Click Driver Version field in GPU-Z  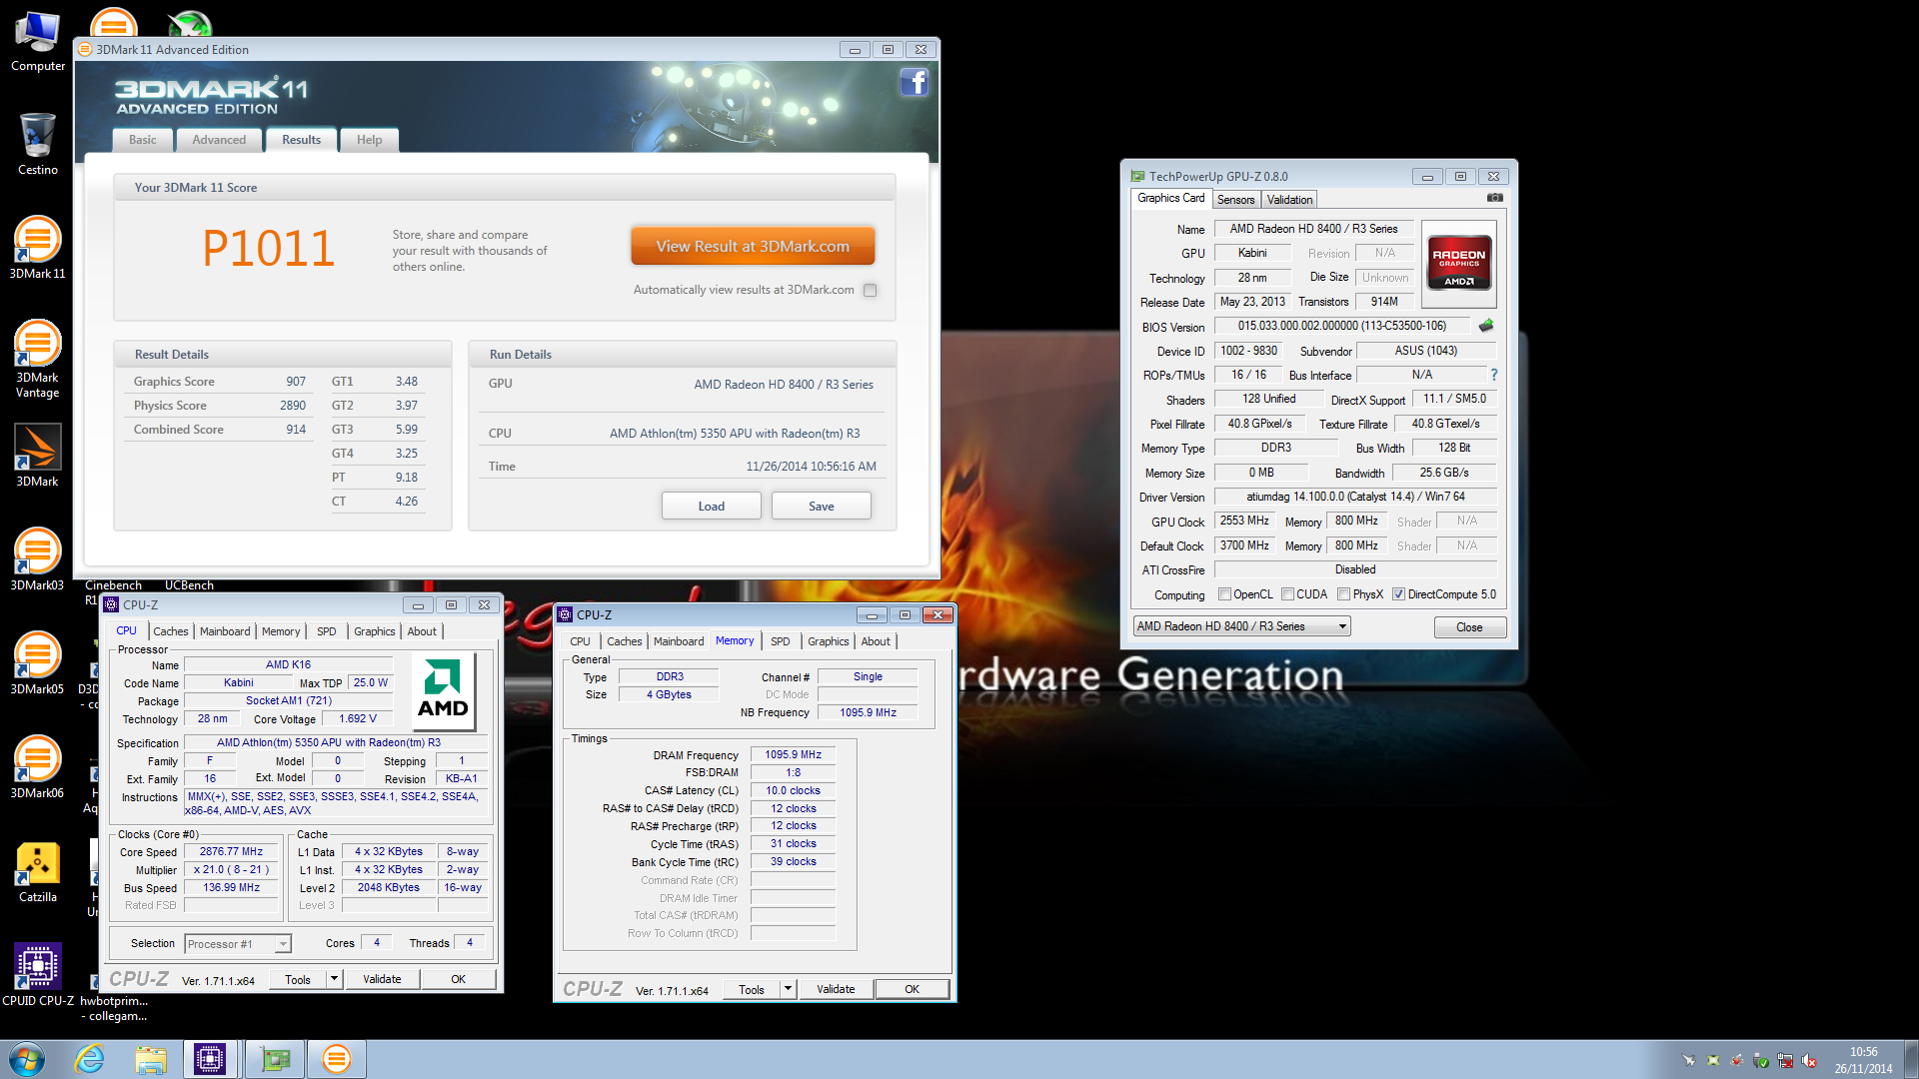click(1355, 497)
